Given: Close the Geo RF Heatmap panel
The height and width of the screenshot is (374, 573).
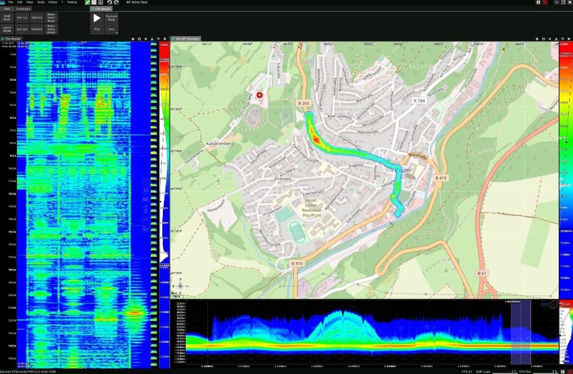Looking at the screenshot, I should (569, 39).
